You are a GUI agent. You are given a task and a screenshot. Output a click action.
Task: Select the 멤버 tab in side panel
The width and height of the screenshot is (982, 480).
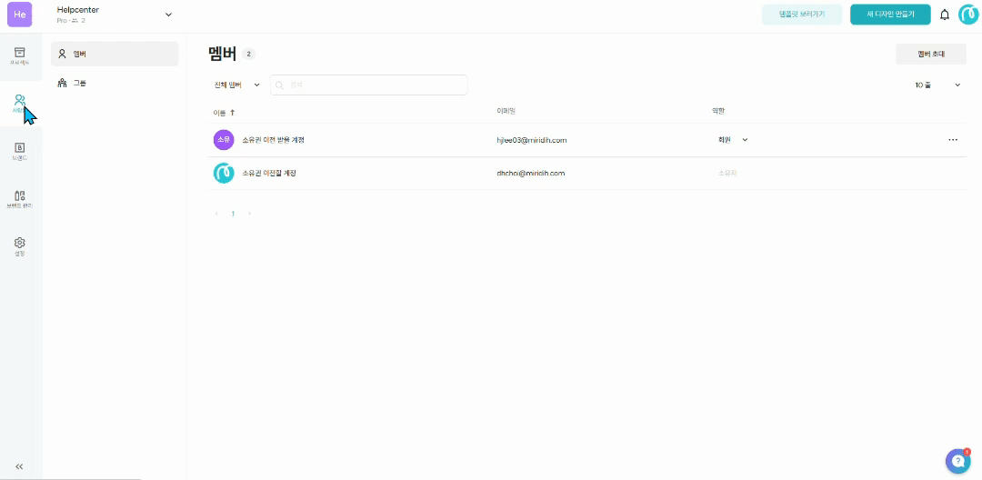coord(115,54)
